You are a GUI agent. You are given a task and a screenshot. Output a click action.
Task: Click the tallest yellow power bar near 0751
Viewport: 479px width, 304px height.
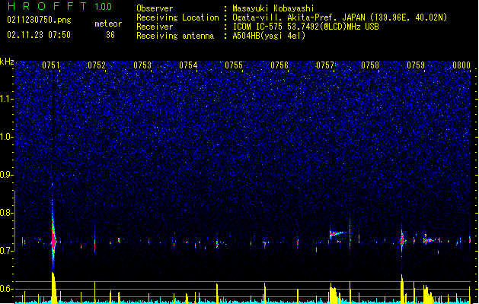[54, 288]
